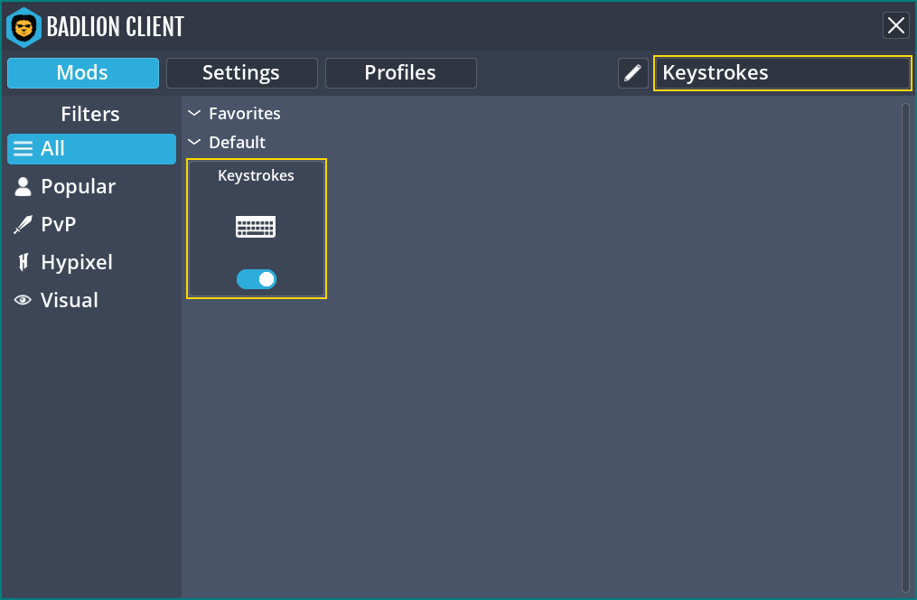This screenshot has width=917, height=600.
Task: Click the Keystrokes search field
Action: [782, 73]
